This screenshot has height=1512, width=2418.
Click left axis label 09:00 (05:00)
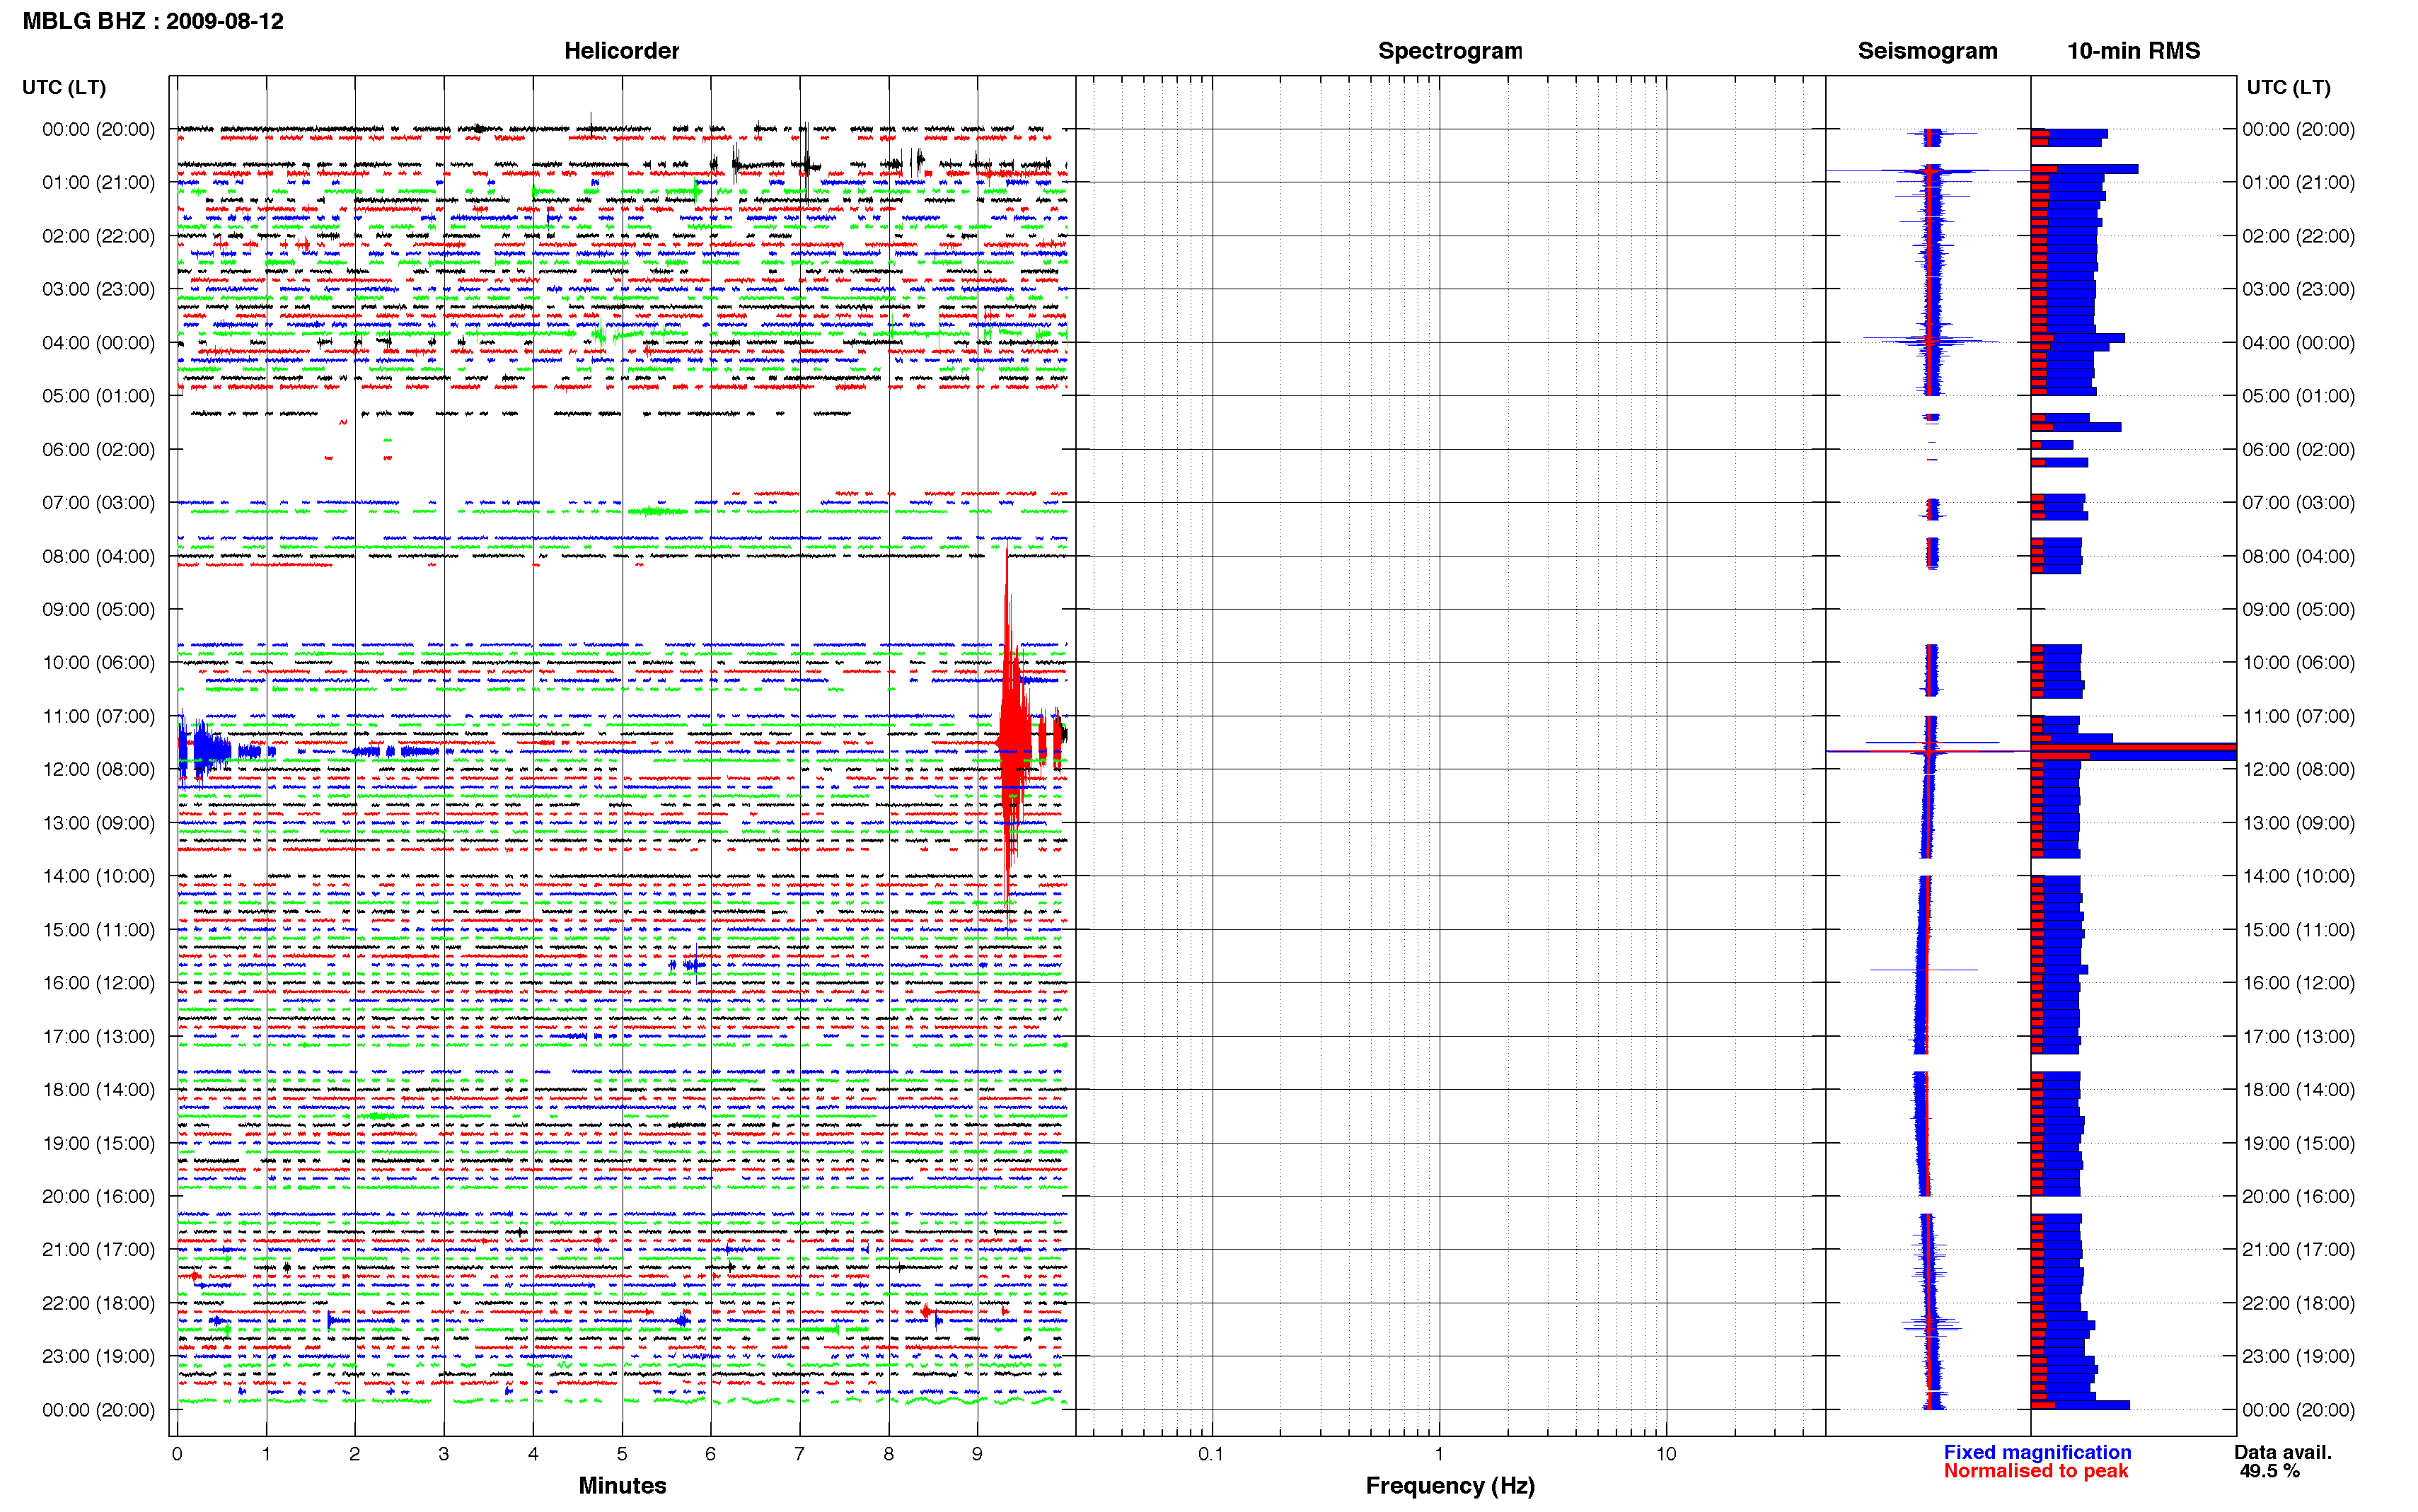click(x=99, y=609)
